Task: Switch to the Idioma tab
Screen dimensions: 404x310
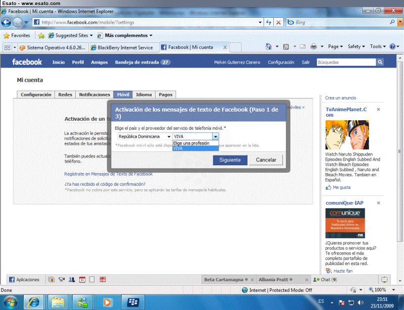Action: click(x=144, y=94)
